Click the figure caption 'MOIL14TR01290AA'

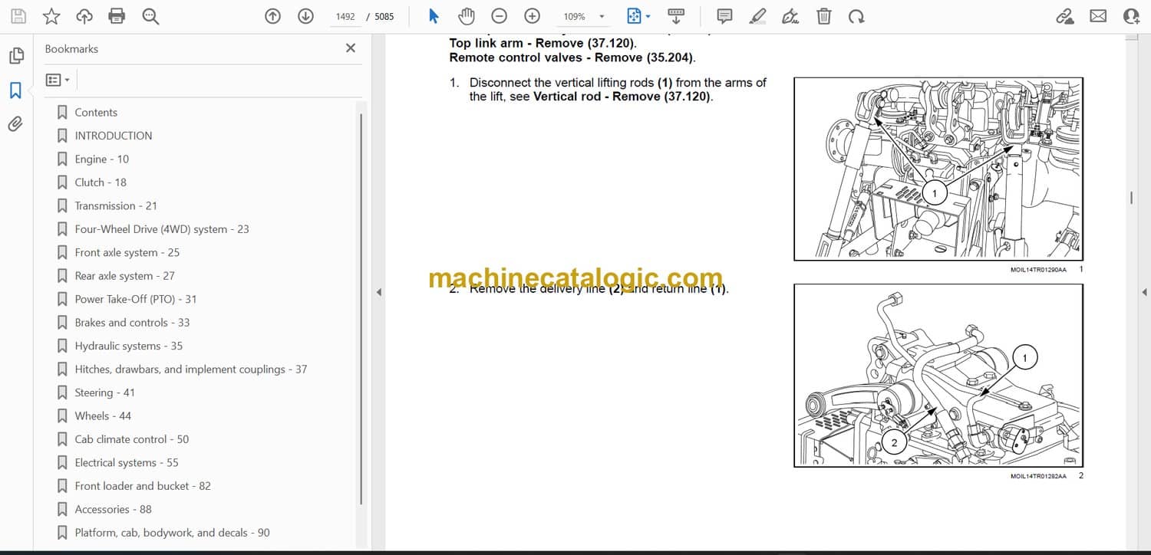[x=1038, y=270]
